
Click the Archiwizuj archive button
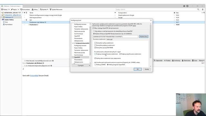click(x=176, y=61)
